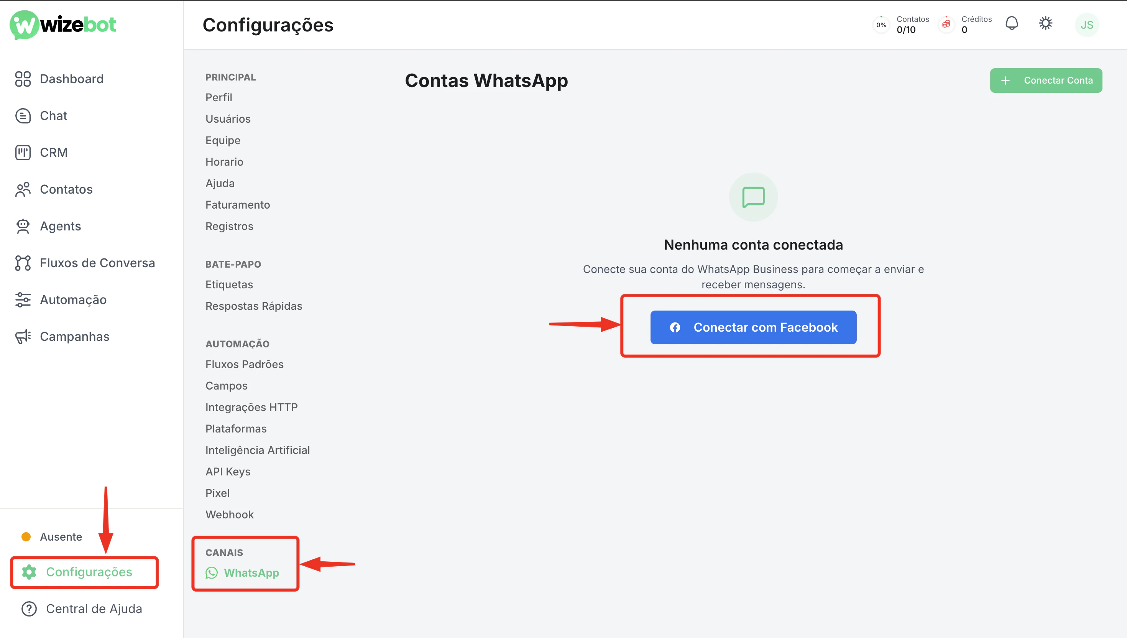Open the Automação settings section
1127x638 pixels.
point(73,300)
